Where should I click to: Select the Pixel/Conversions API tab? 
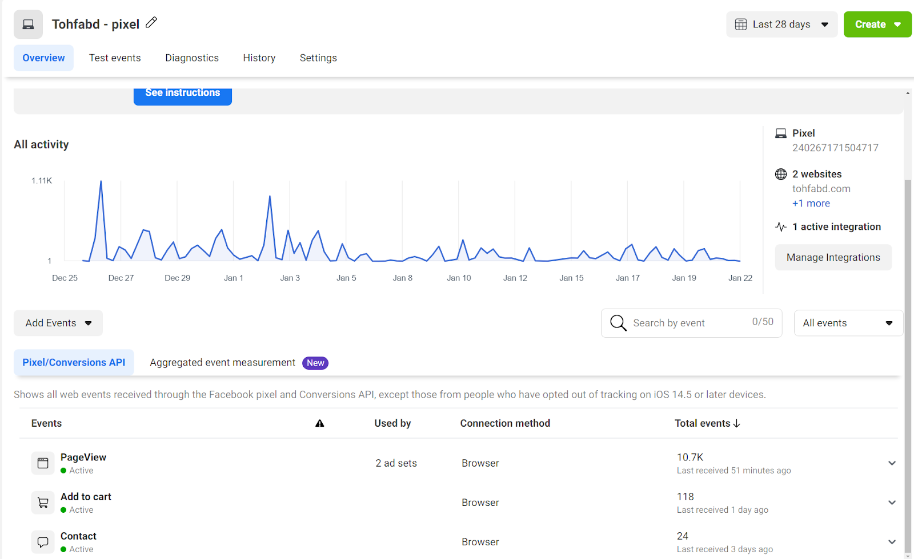point(74,362)
